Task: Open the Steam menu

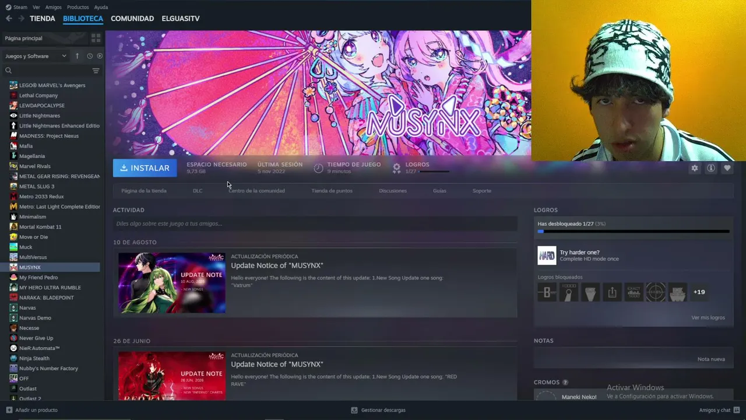Action: [16, 7]
